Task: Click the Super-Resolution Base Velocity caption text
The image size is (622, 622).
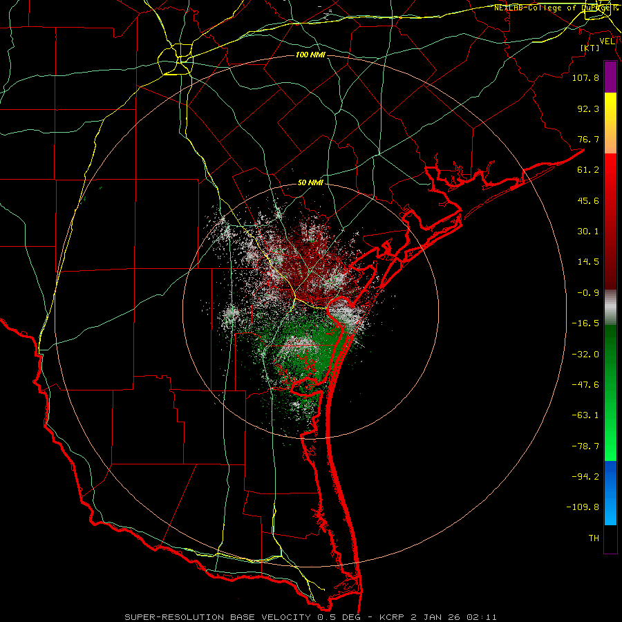Action: (x=310, y=617)
